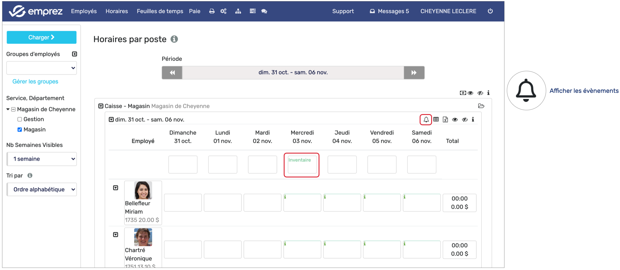Click Support in the top bar
The width and height of the screenshot is (620, 270).
[x=343, y=11]
